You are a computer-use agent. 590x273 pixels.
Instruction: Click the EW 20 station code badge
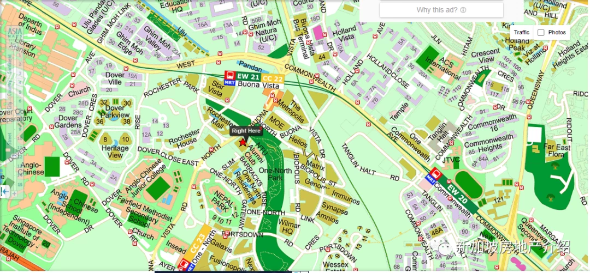458,194
